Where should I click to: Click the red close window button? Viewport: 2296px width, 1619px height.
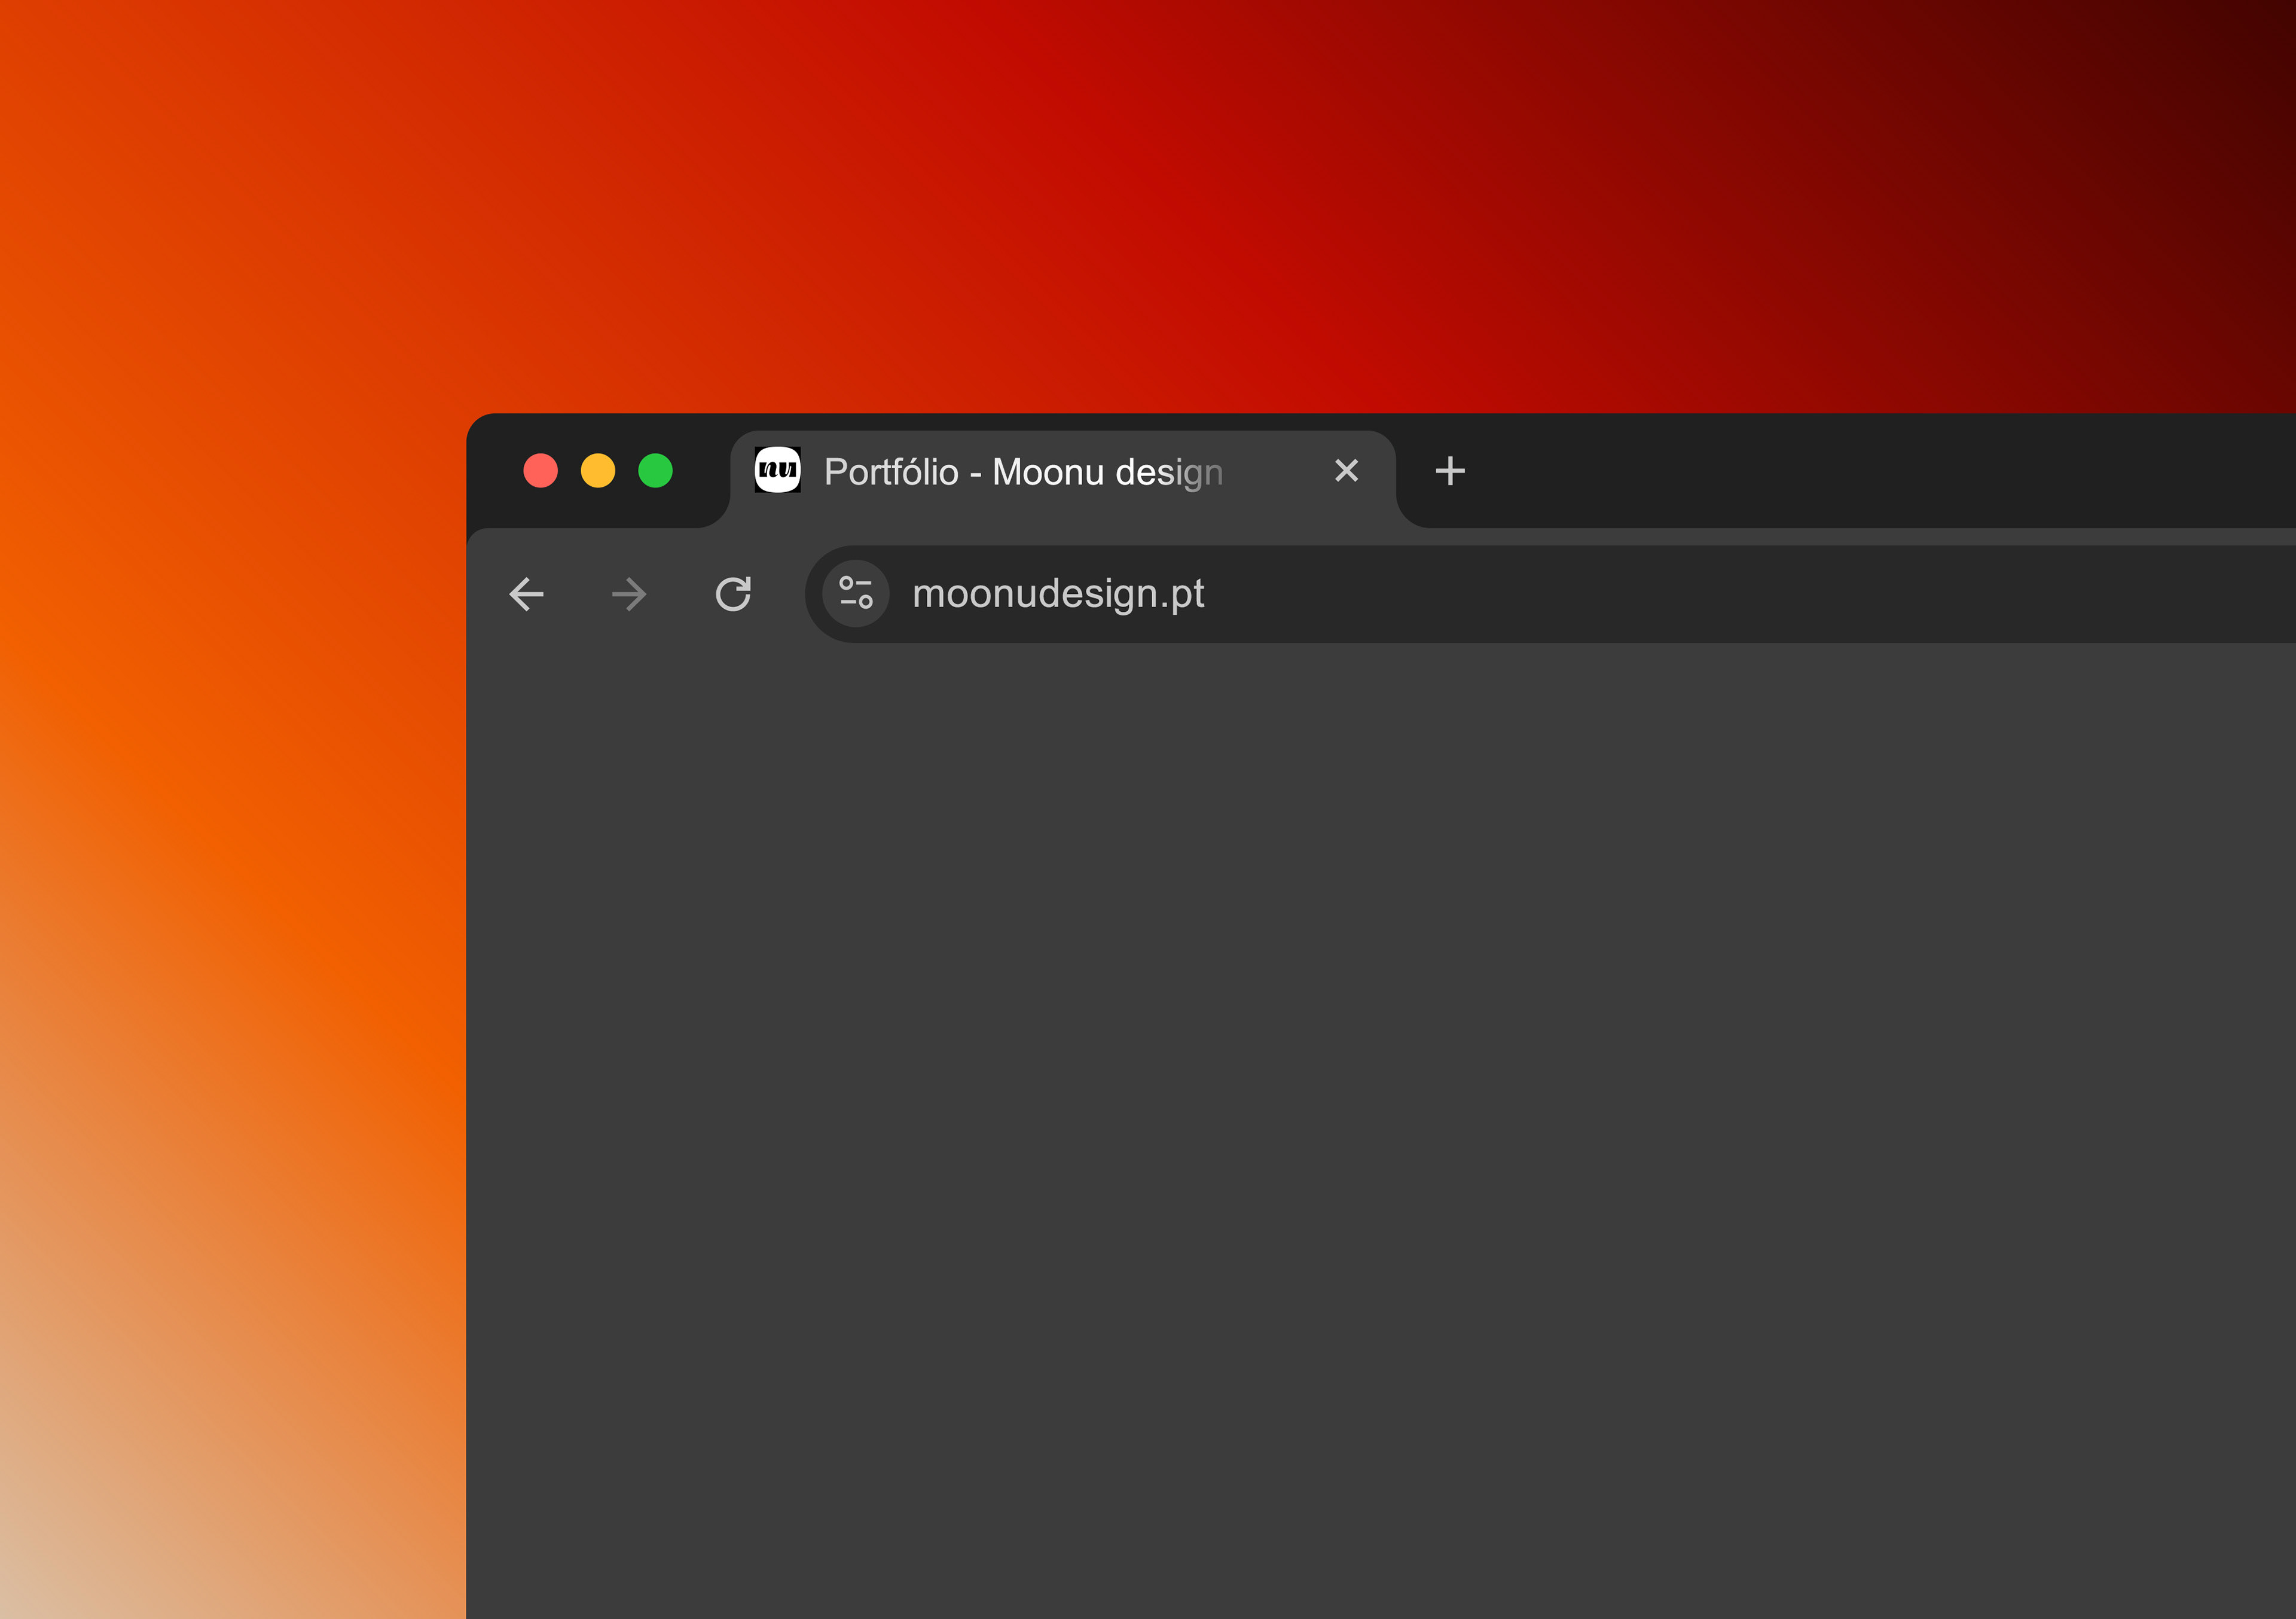pyautogui.click(x=540, y=471)
